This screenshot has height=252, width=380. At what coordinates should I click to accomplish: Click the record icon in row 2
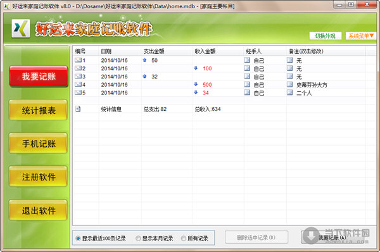(78, 68)
